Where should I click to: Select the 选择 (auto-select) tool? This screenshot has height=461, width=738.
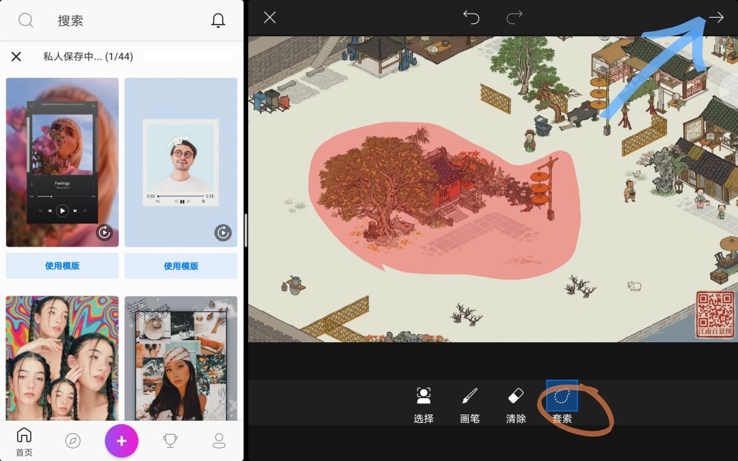424,404
